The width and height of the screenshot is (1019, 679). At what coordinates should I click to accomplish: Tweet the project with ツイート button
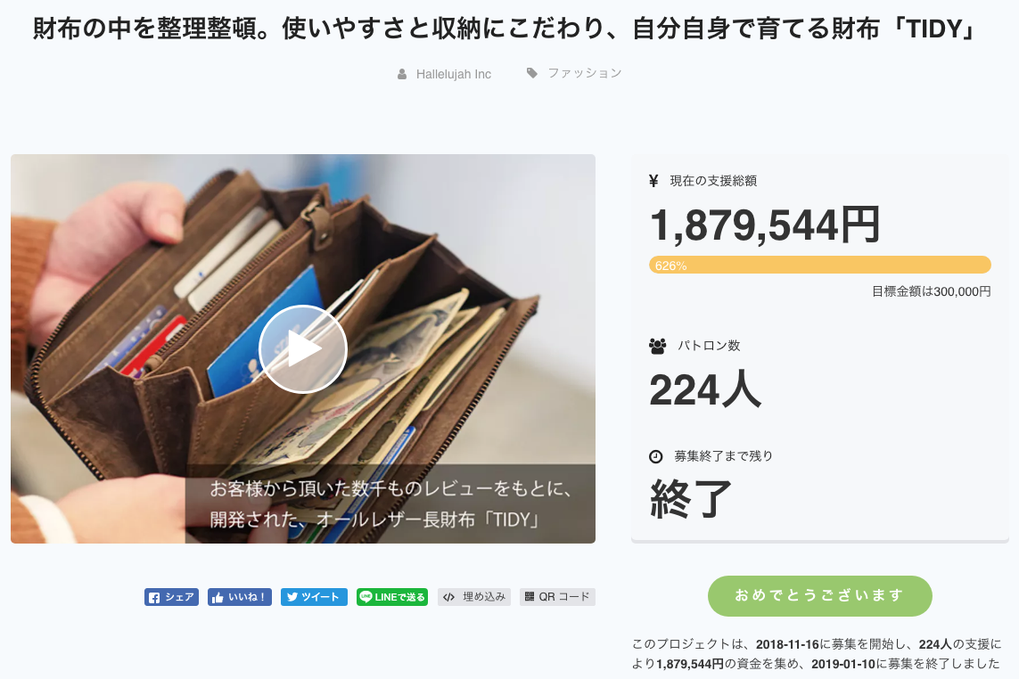(314, 597)
